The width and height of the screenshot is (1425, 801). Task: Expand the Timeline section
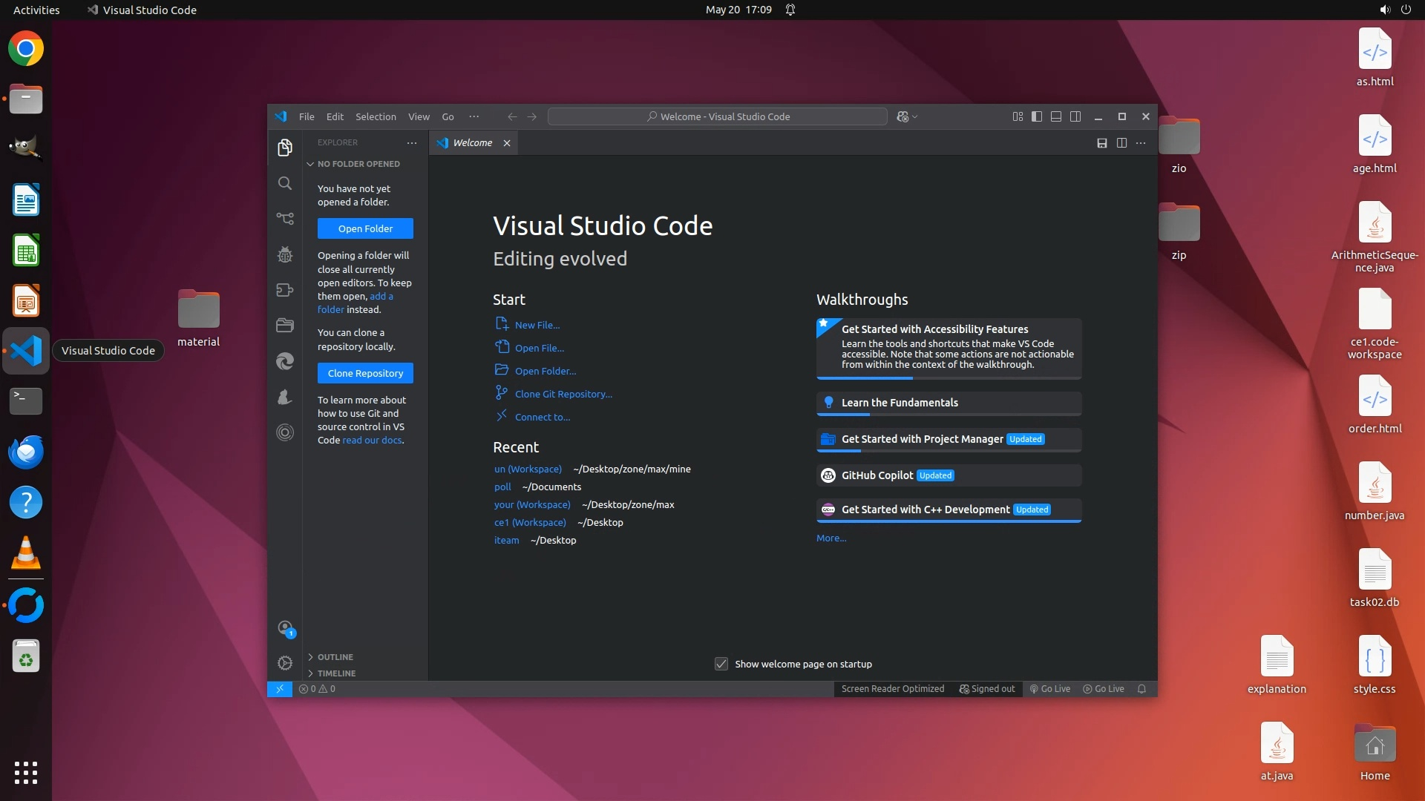(336, 673)
